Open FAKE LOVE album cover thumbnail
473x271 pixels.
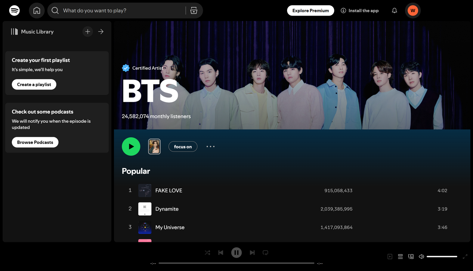(x=145, y=190)
